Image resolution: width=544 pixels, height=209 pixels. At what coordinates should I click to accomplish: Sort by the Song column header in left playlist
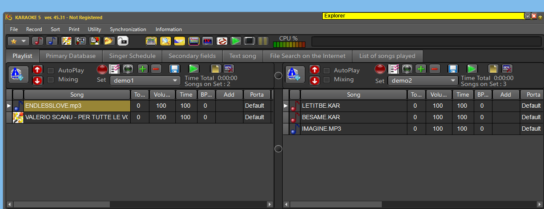pyautogui.click(x=77, y=95)
